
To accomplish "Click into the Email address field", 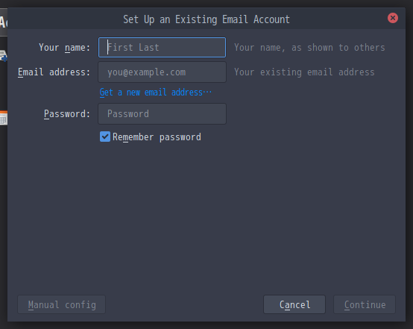I will click(162, 72).
